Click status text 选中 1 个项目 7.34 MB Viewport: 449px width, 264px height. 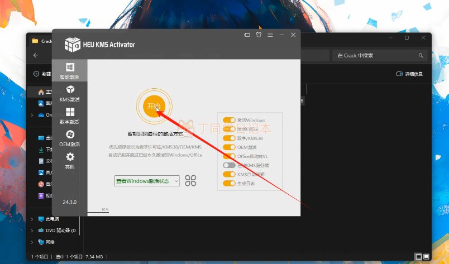(x=79, y=257)
